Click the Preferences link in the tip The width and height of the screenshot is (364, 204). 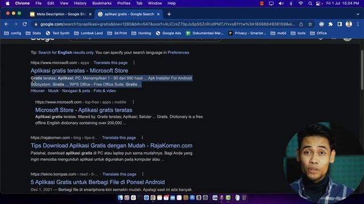[178, 53]
